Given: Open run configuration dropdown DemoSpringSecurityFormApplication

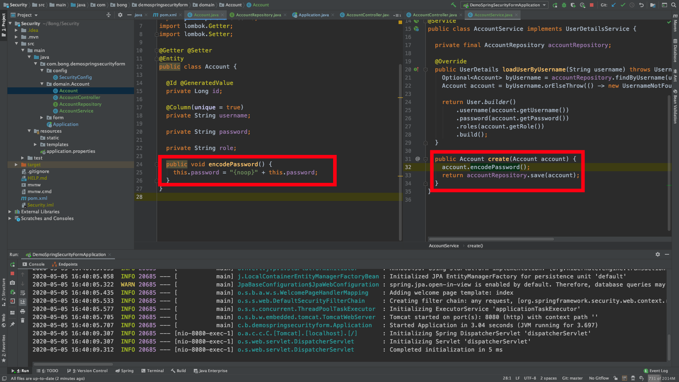Looking at the screenshot, I should 505,5.
